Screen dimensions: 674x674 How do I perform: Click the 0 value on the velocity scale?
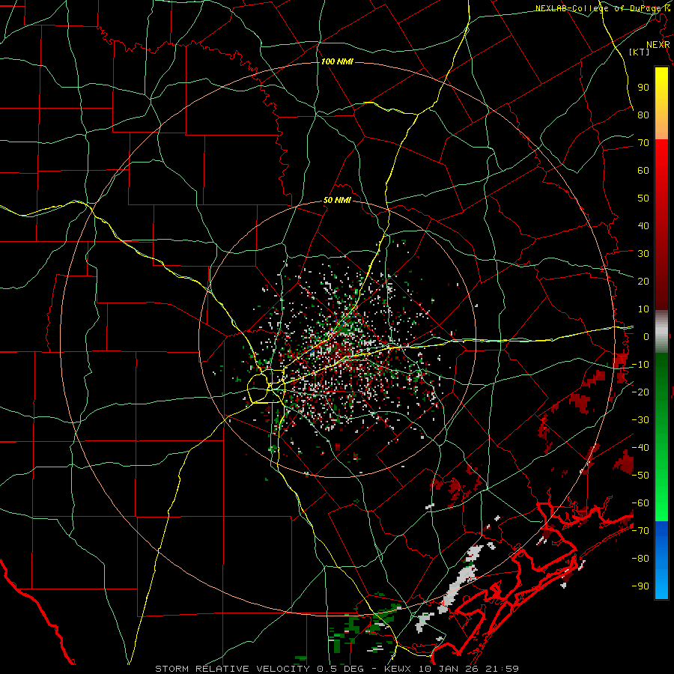[646, 336]
